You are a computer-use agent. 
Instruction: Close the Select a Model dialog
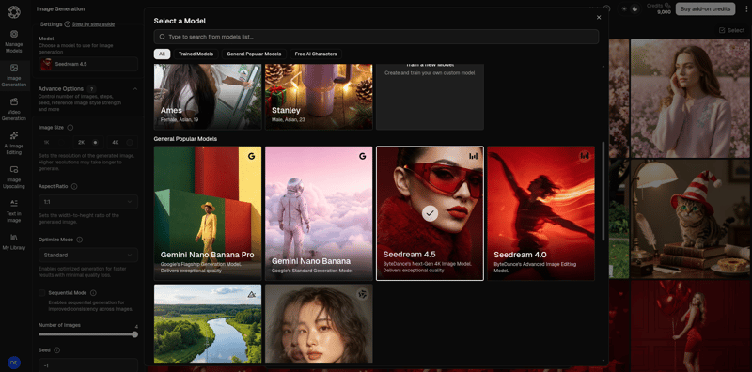tap(599, 17)
